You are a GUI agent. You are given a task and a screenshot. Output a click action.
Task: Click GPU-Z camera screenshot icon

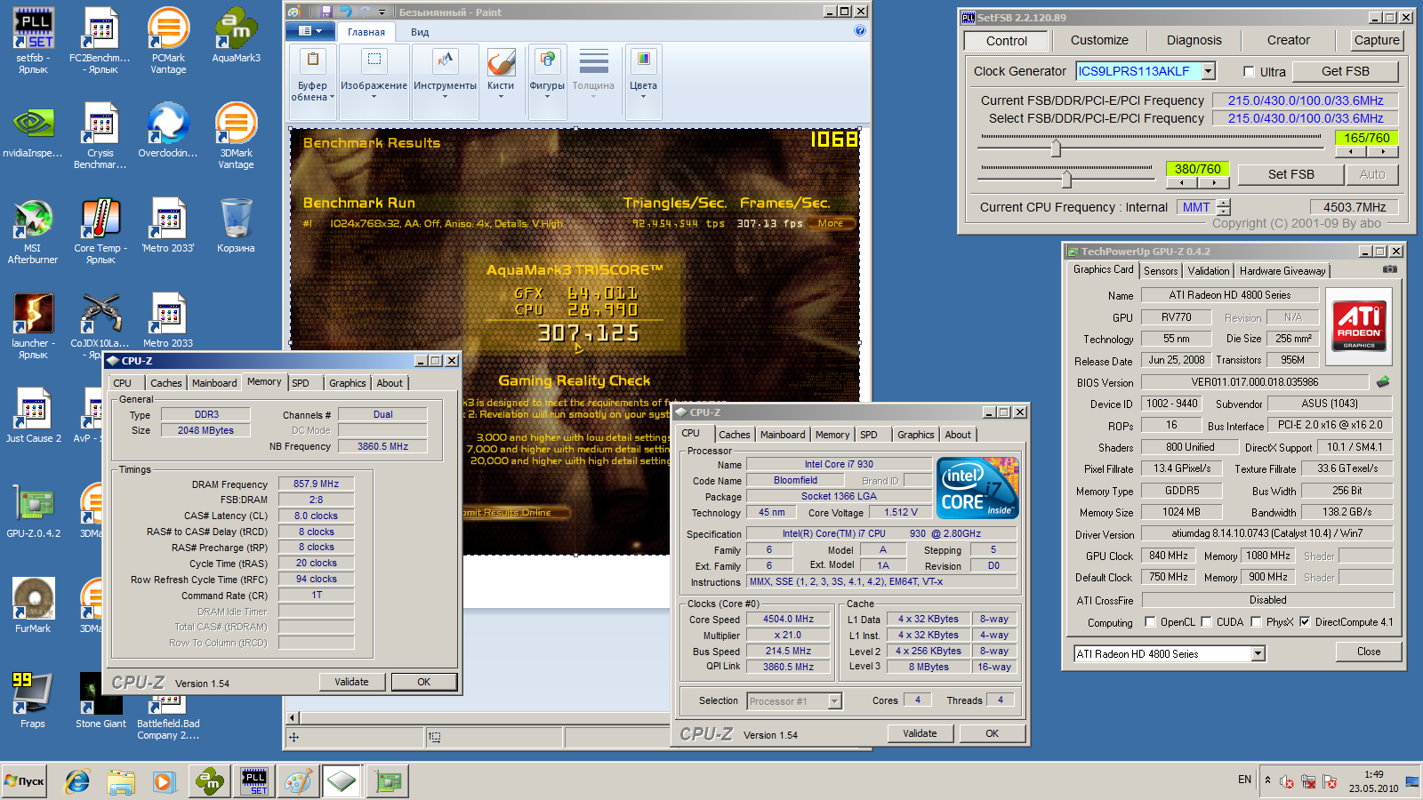[x=1390, y=269]
